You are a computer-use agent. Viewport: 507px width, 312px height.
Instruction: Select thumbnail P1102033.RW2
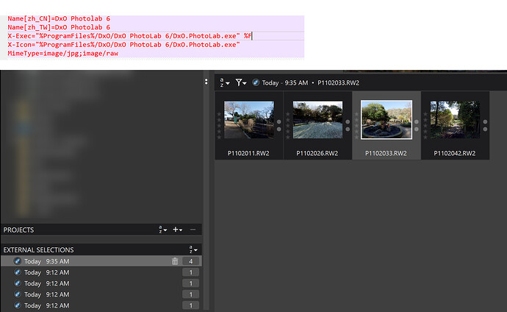point(386,119)
